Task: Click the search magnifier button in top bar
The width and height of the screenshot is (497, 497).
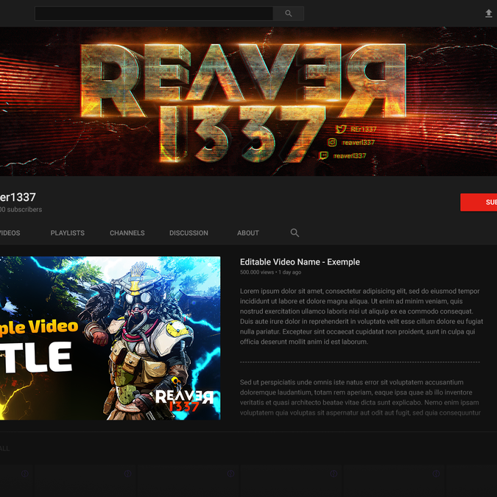Action: [289, 13]
